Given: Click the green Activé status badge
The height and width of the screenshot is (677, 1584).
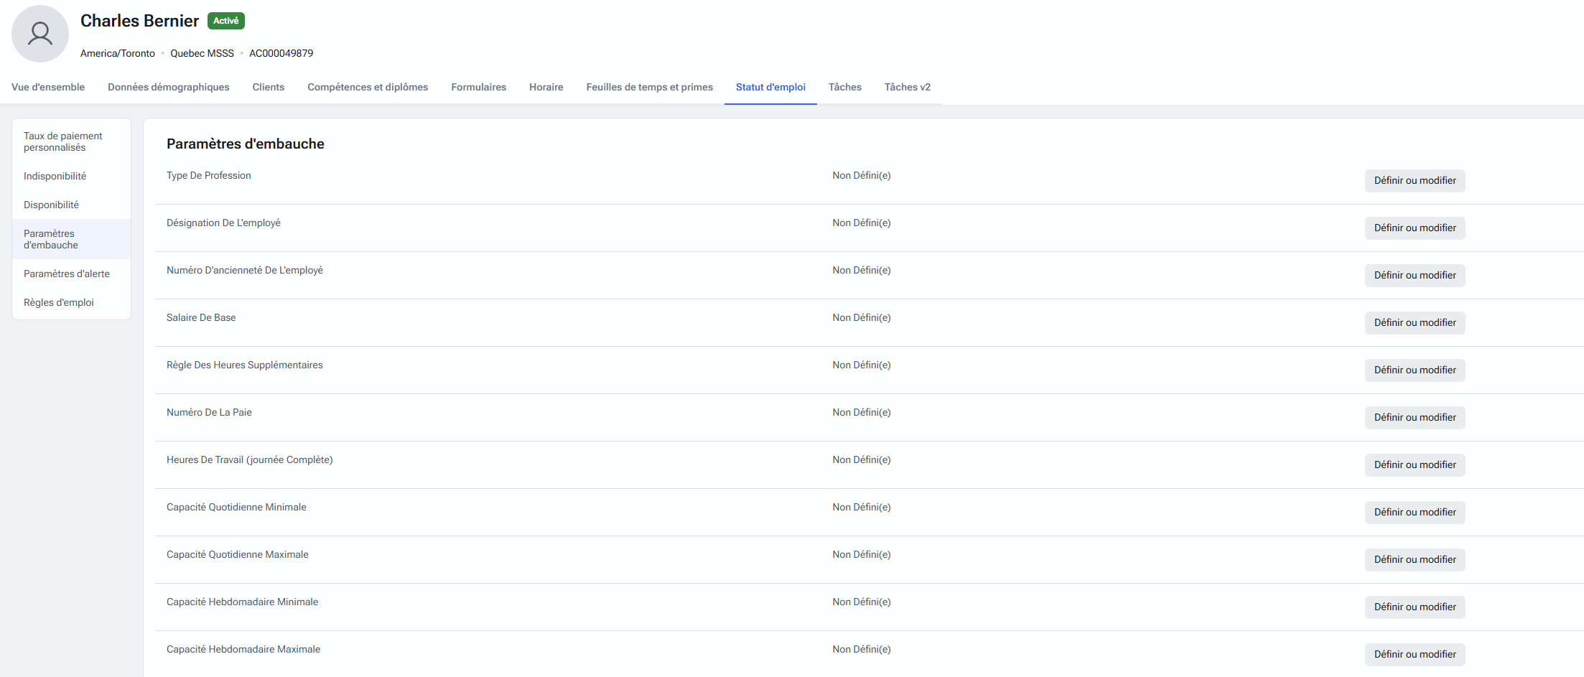Looking at the screenshot, I should click(x=225, y=21).
